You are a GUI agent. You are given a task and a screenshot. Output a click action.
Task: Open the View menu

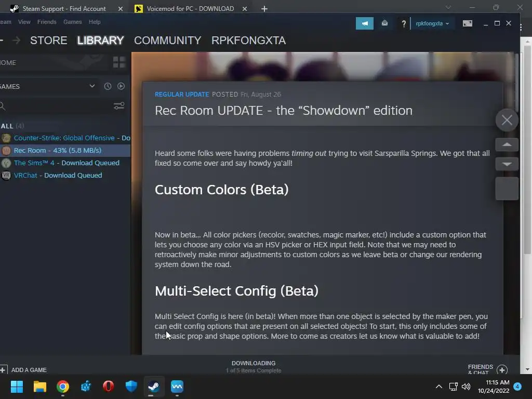[24, 22]
